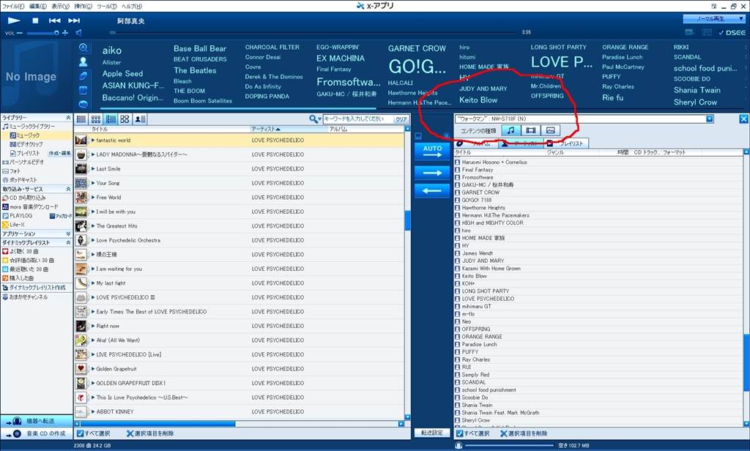Click the AUTO transfer button

(432, 152)
